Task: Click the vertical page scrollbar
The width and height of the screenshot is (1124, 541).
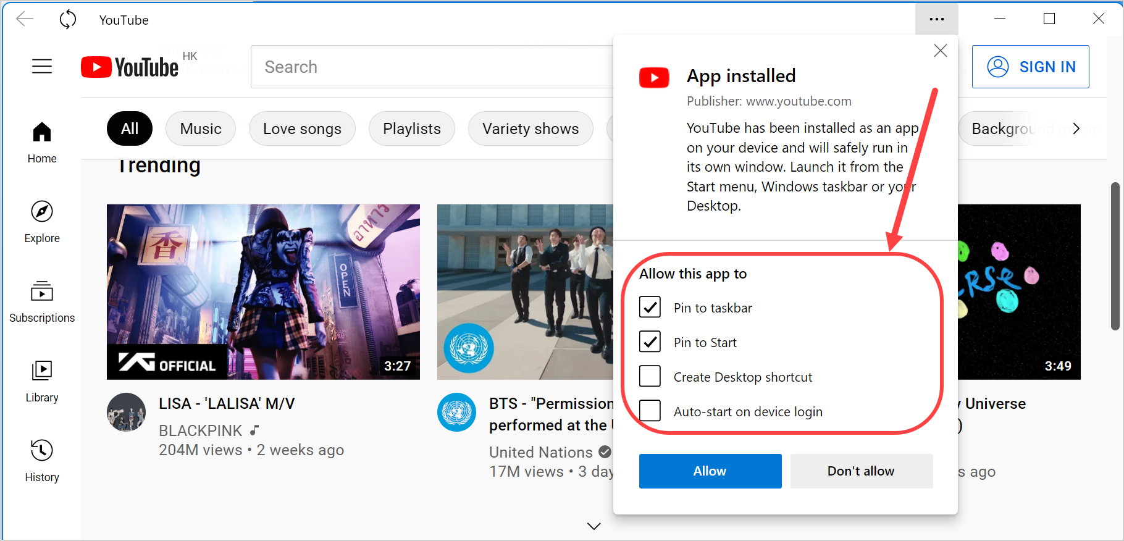Action: pyautogui.click(x=1115, y=256)
